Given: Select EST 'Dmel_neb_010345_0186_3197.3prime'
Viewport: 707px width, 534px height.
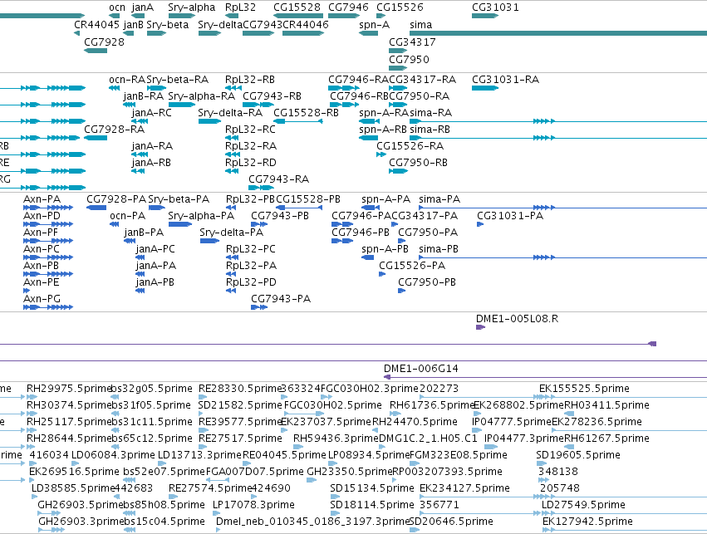Looking at the screenshot, I should click(312, 522).
